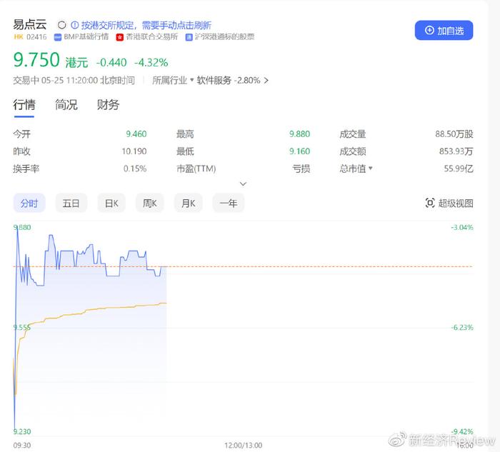Click the 香港联合交易所 red flag icon
The width and height of the screenshot is (500, 452).
pyautogui.click(x=119, y=37)
